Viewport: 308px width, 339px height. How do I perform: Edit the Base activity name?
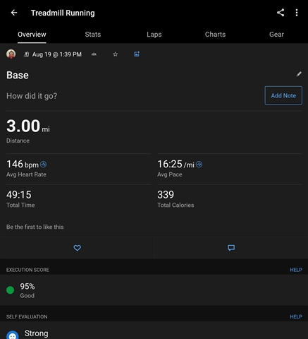[x=299, y=74]
